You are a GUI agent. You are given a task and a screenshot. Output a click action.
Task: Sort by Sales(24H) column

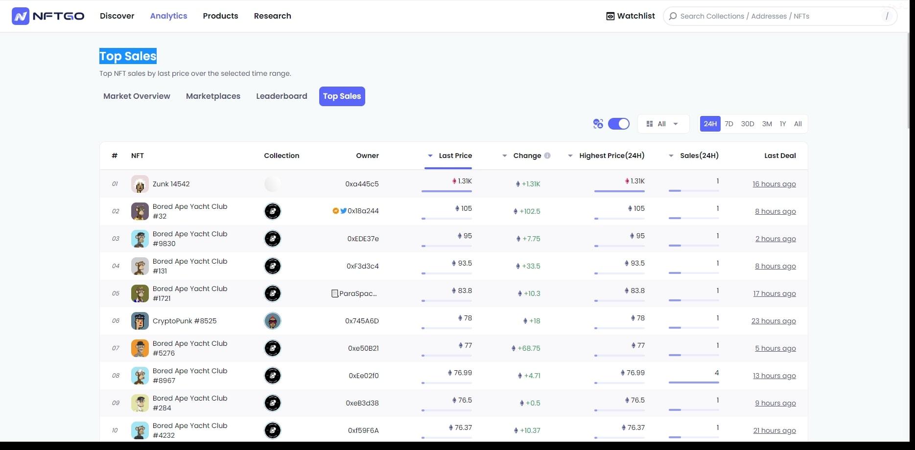[694, 156]
